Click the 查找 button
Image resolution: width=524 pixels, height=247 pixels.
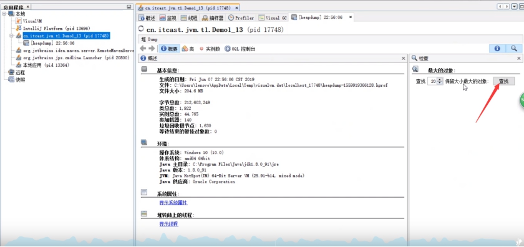[x=504, y=81]
